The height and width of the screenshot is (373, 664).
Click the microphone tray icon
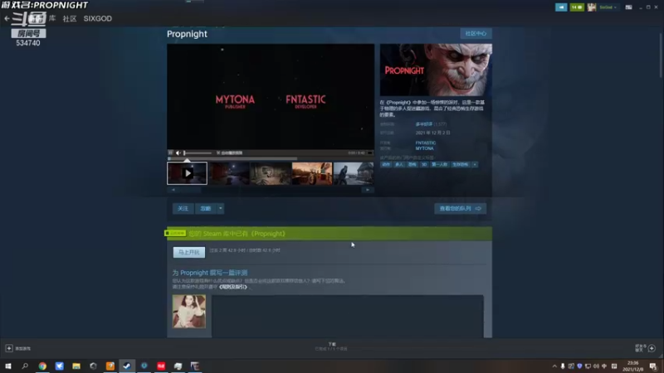coord(563,366)
